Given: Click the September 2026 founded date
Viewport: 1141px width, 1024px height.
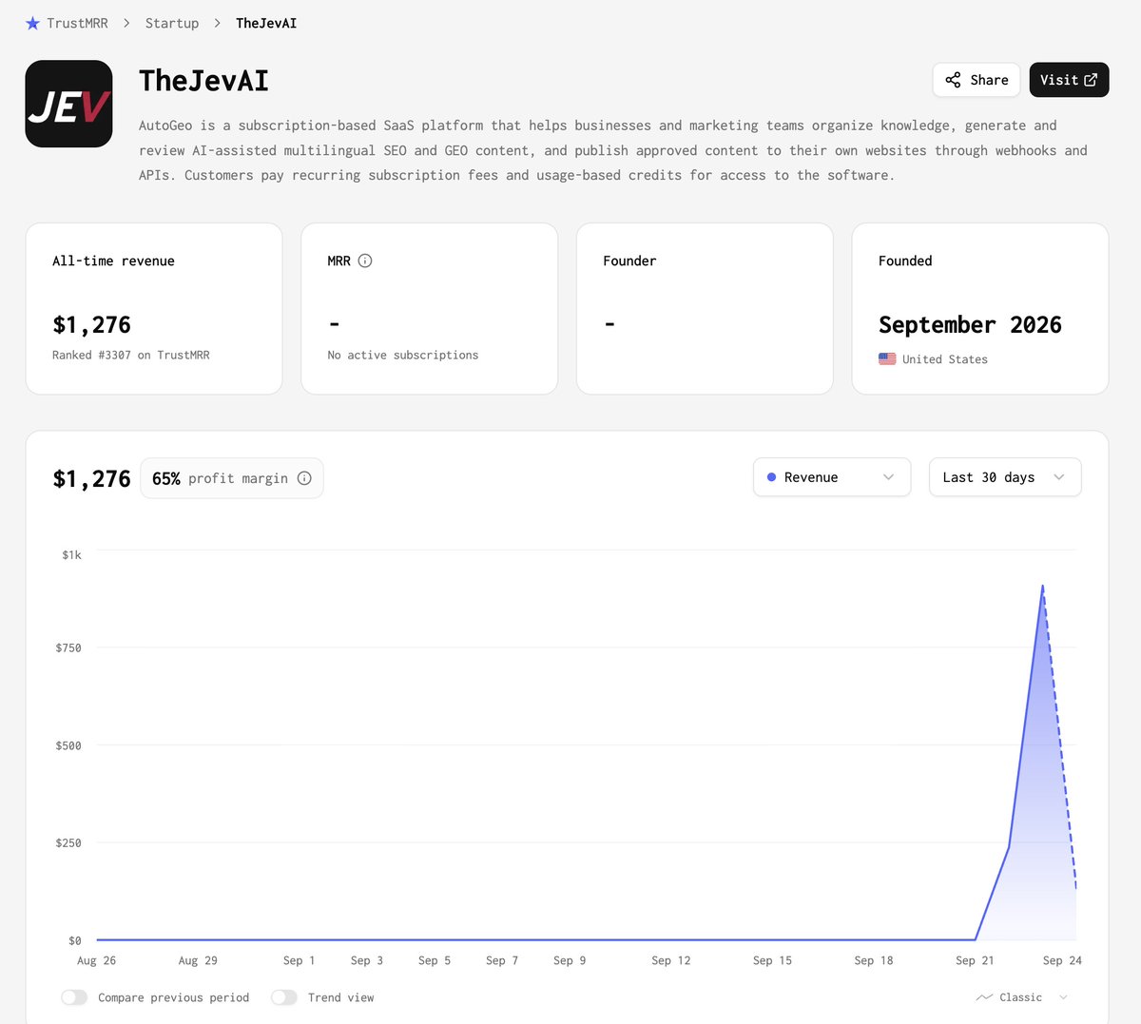Looking at the screenshot, I should [x=970, y=325].
